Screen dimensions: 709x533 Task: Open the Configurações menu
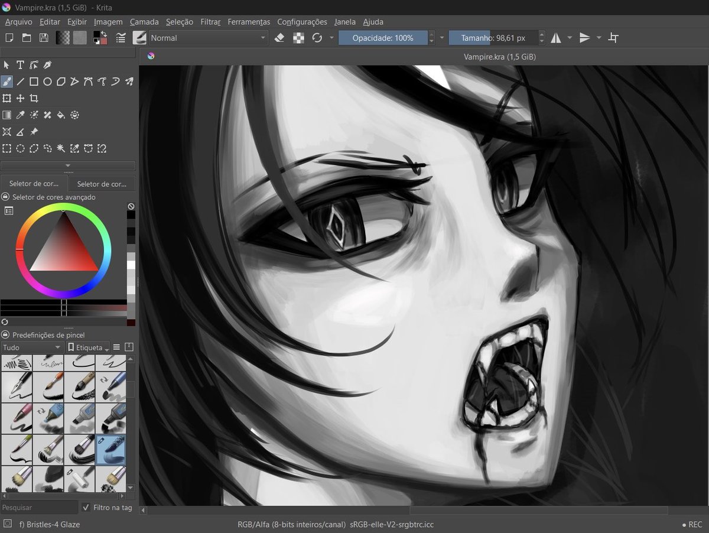tap(302, 22)
